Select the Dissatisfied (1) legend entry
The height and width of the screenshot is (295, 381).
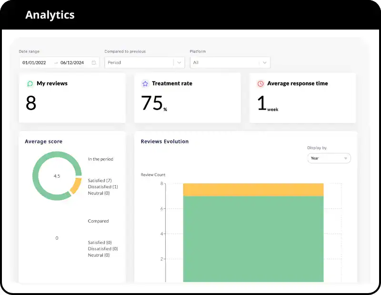102,187
